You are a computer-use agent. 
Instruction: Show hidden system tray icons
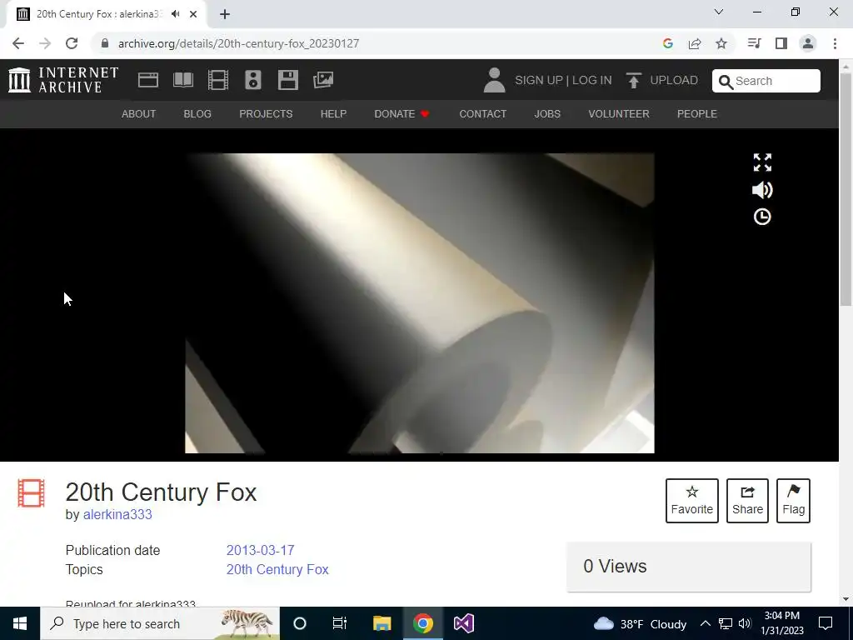tap(705, 623)
